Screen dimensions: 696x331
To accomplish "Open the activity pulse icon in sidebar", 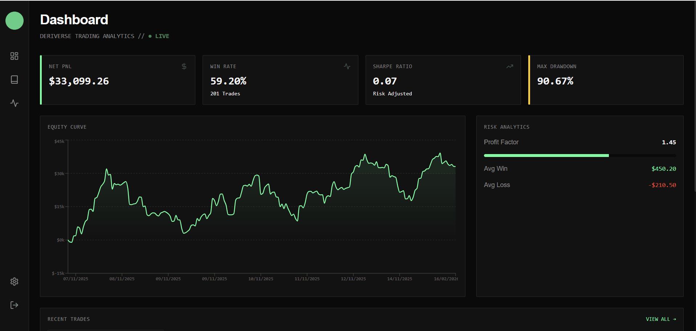I will (x=14, y=103).
